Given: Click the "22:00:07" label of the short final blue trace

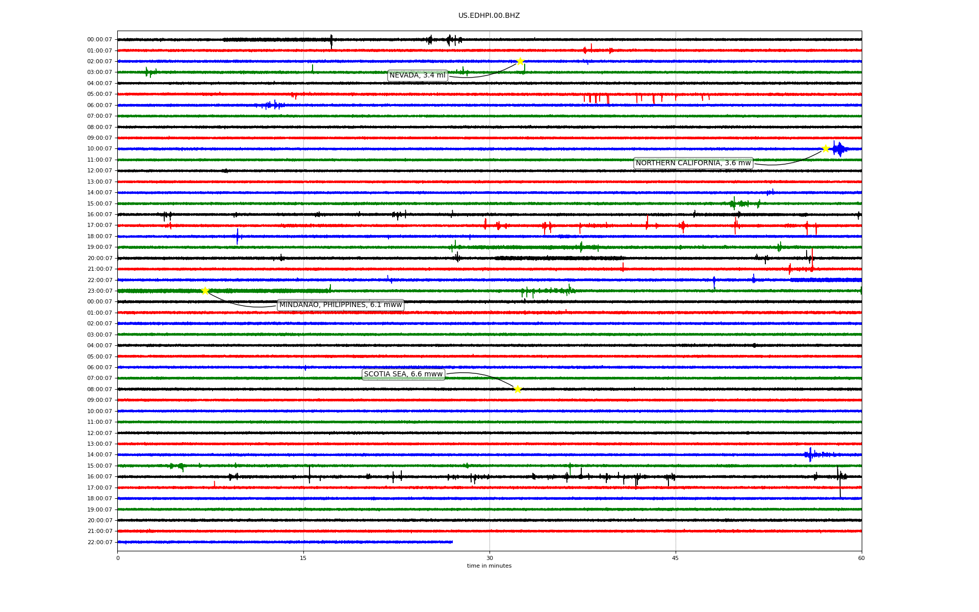Looking at the screenshot, I should point(99,543).
